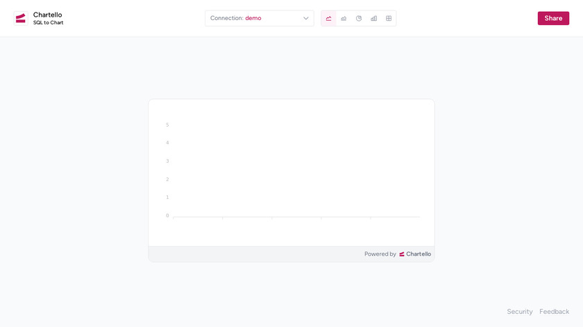Viewport: 583px width, 327px height.
Task: Click the Chartello title in the header
Action: 48,15
